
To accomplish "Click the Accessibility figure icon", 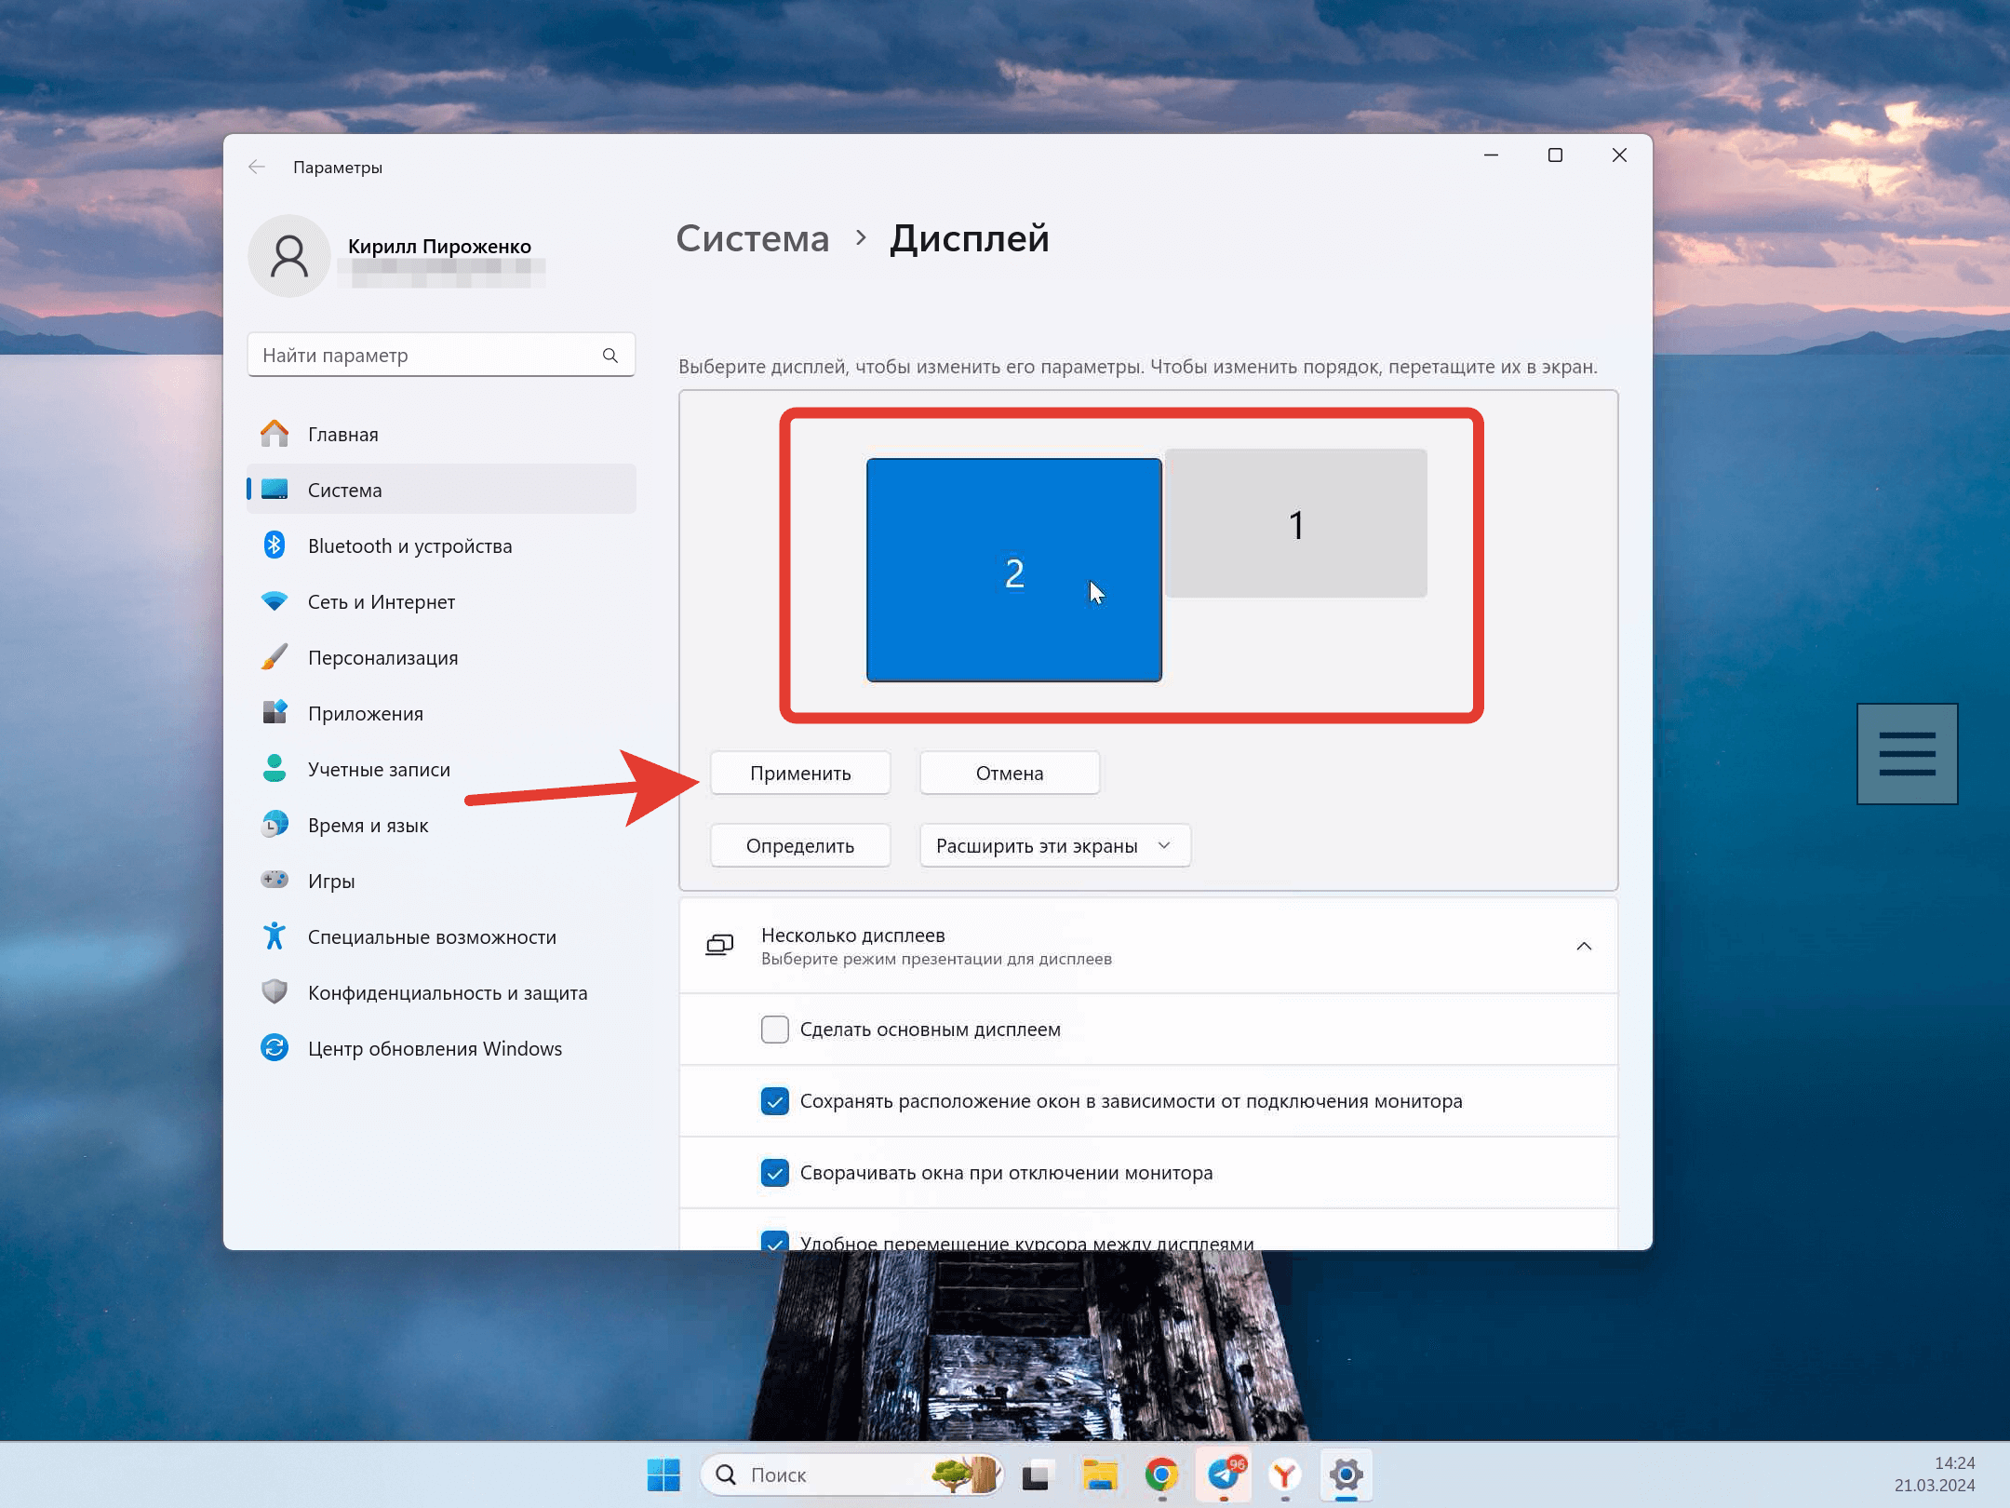I will (x=275, y=936).
